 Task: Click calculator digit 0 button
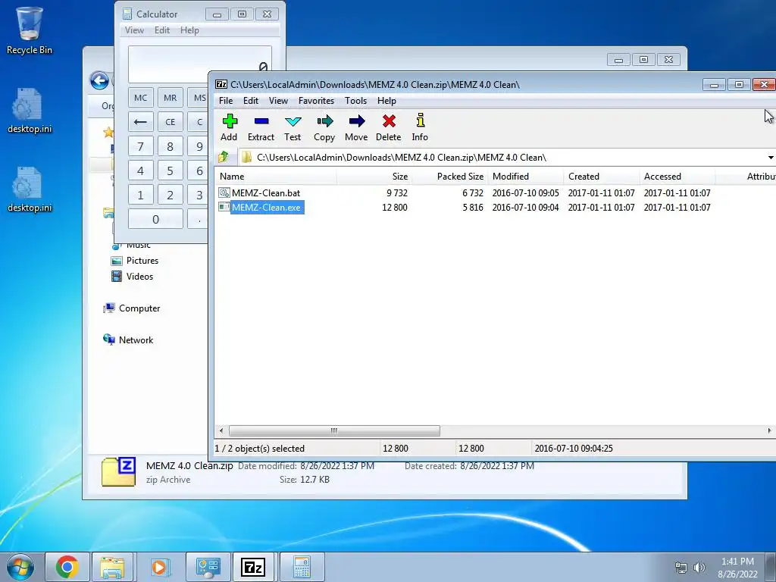(155, 219)
